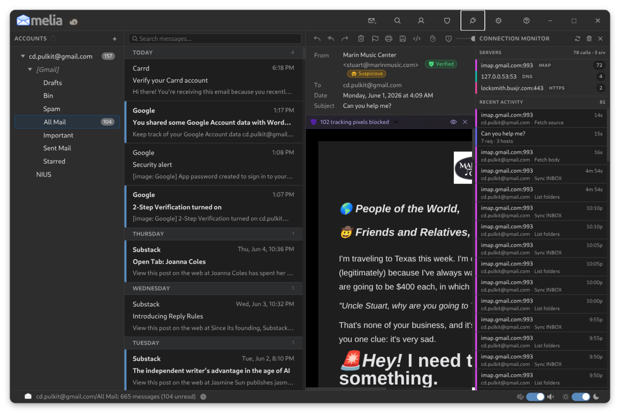
Task: Show blocked tracking pixels with eye icon
Action: (x=453, y=122)
